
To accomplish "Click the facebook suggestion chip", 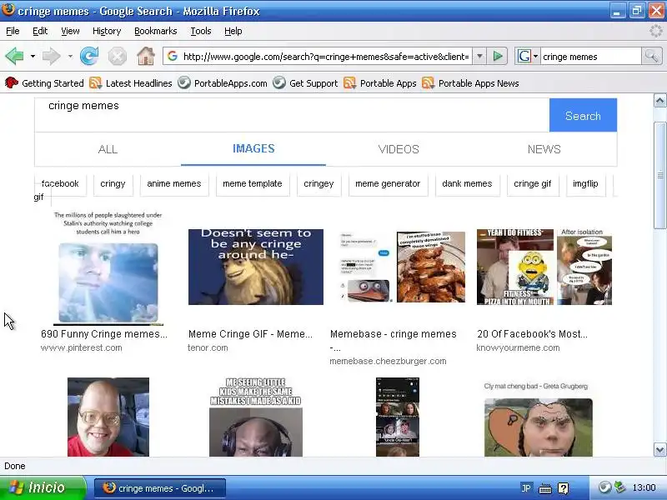I will pyautogui.click(x=60, y=183).
